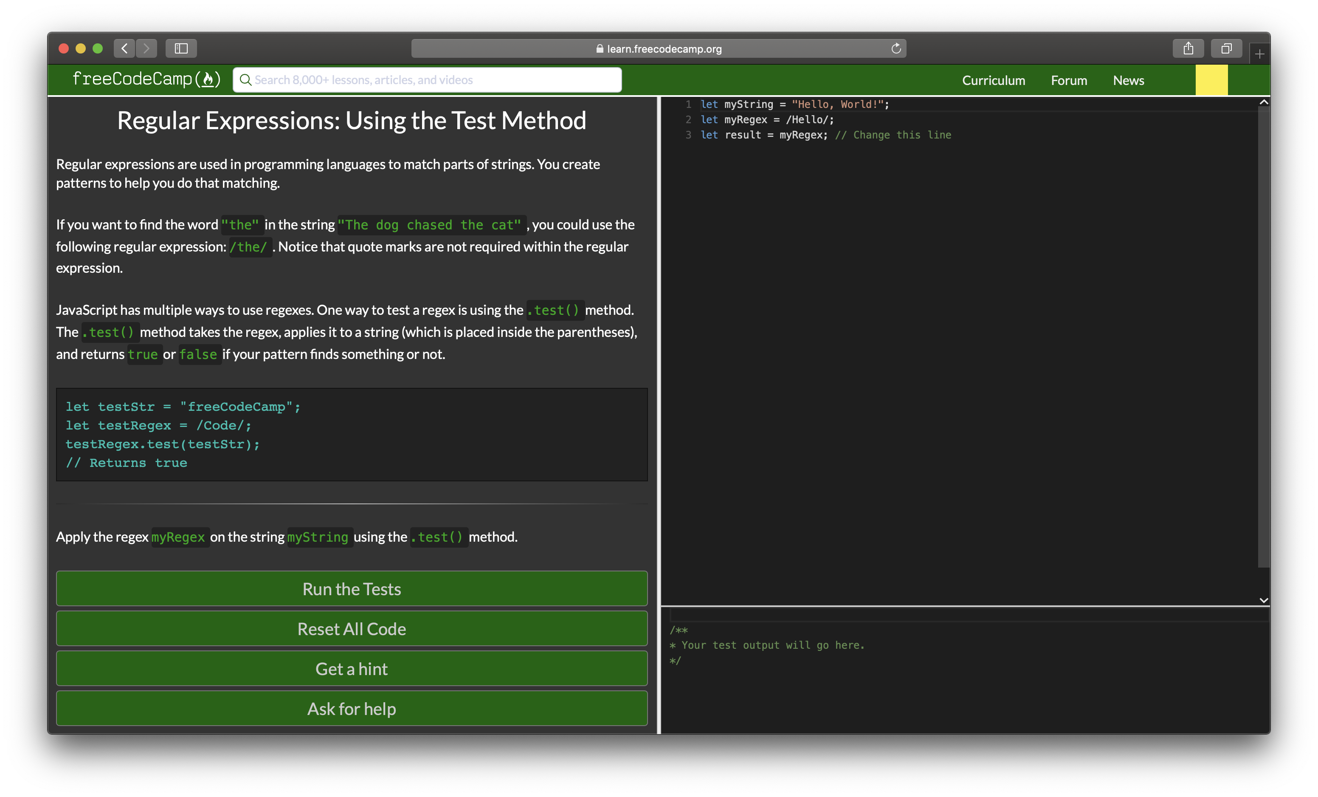Screen dimensions: 1318x797
Task: Toggle the Get a Hint section
Action: [x=351, y=668]
